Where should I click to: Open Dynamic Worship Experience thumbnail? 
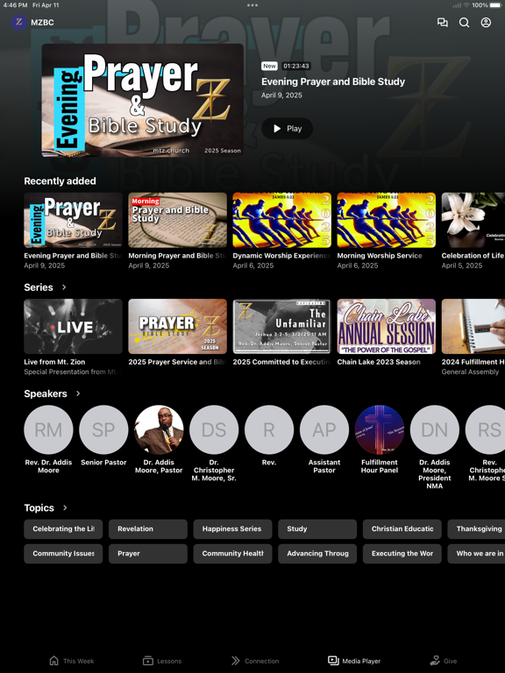tap(281, 220)
